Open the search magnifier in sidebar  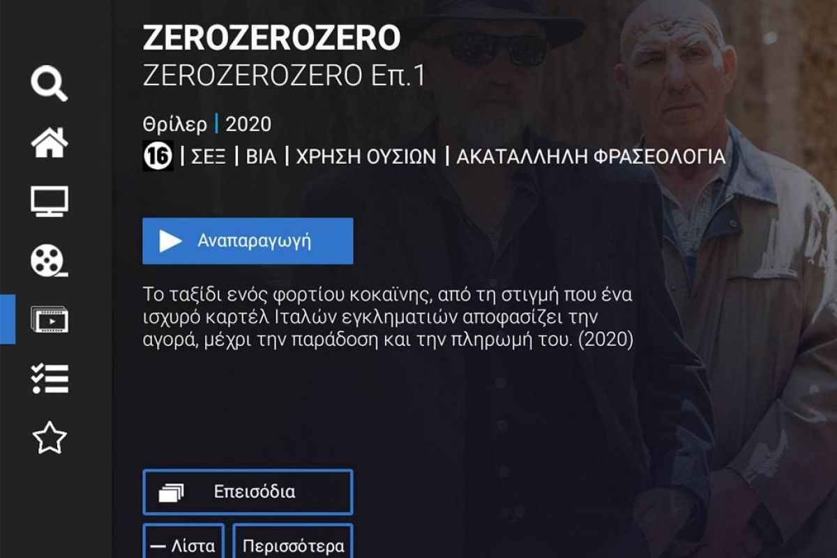50,83
